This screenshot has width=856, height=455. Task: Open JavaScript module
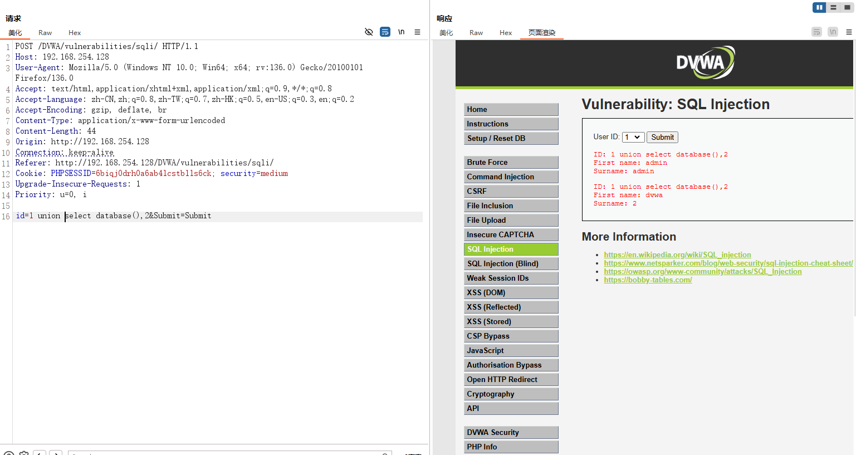[511, 350]
